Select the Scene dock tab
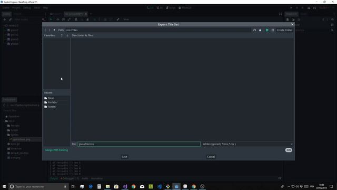The image size is (337, 190). 7,14
